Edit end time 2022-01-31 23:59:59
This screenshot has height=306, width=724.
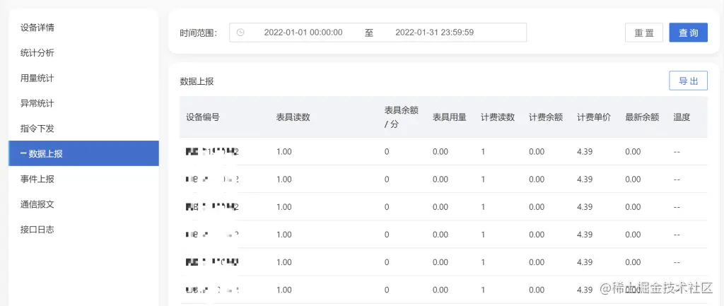click(435, 33)
